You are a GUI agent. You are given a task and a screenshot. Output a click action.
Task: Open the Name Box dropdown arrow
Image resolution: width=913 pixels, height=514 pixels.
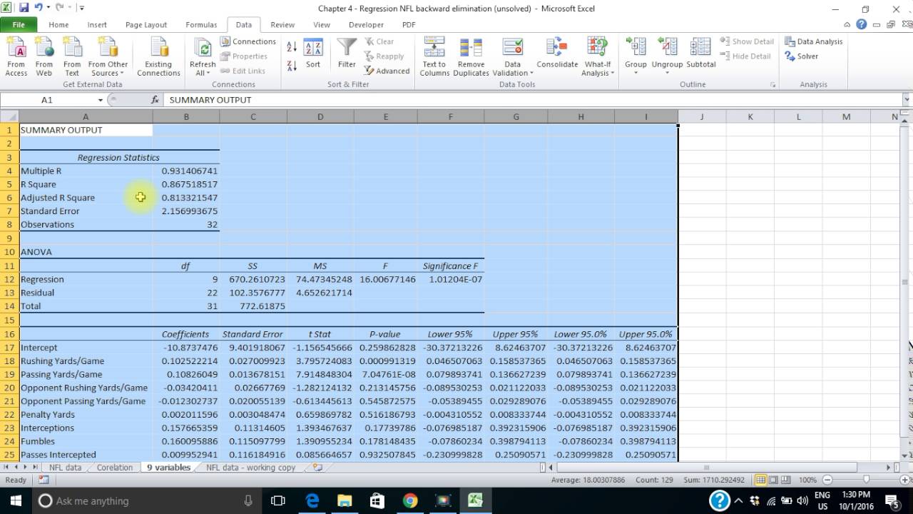[101, 100]
